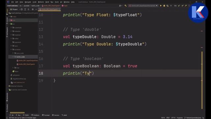Open the Refactor menu
This screenshot has height=119, width=211.
click(x=41, y=2)
